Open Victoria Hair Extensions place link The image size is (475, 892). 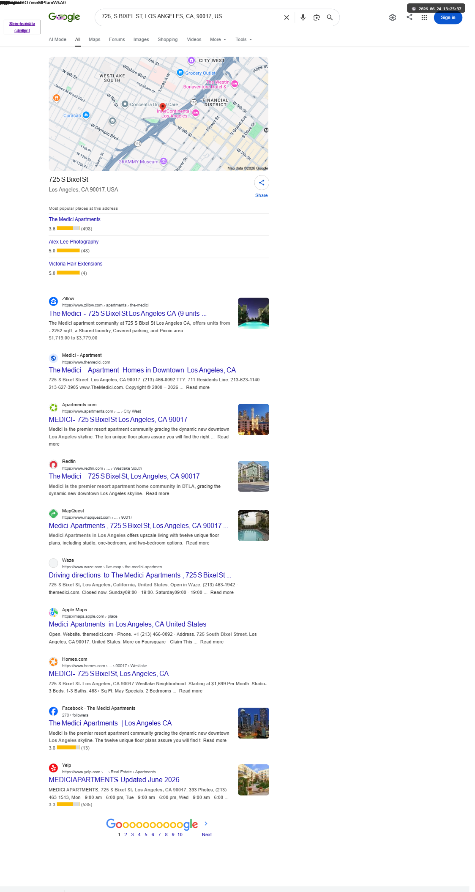[76, 264]
